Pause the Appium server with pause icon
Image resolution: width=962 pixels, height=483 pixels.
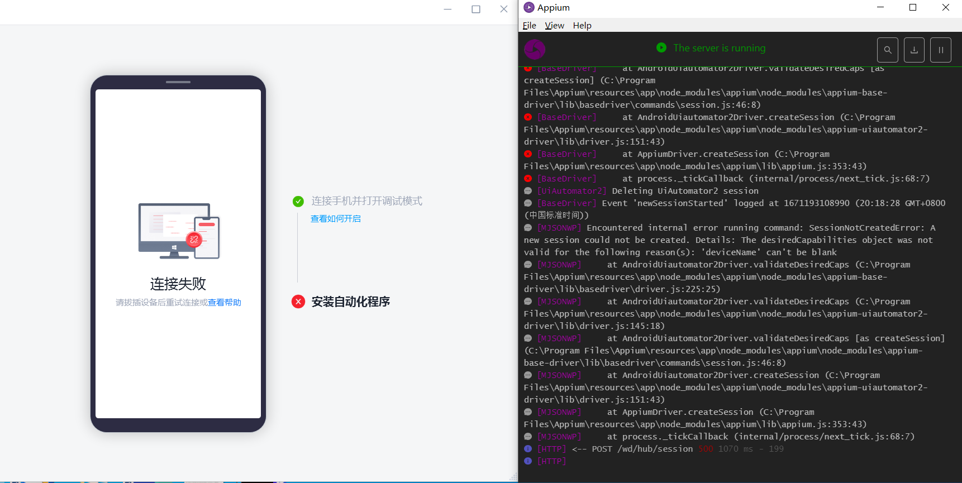point(941,50)
